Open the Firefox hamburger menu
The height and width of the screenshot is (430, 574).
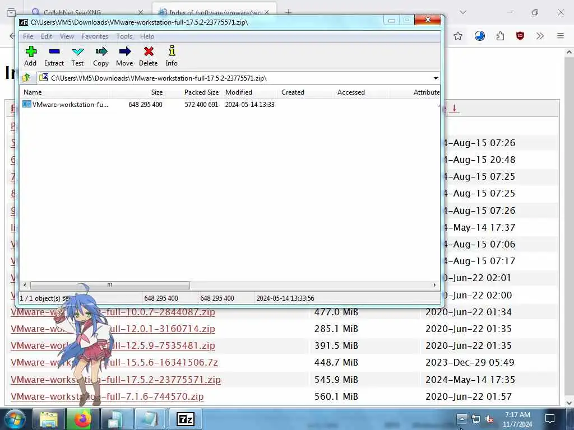561,36
